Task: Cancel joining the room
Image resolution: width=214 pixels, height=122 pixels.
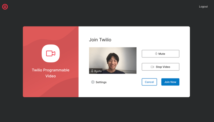Action: [x=149, y=82]
